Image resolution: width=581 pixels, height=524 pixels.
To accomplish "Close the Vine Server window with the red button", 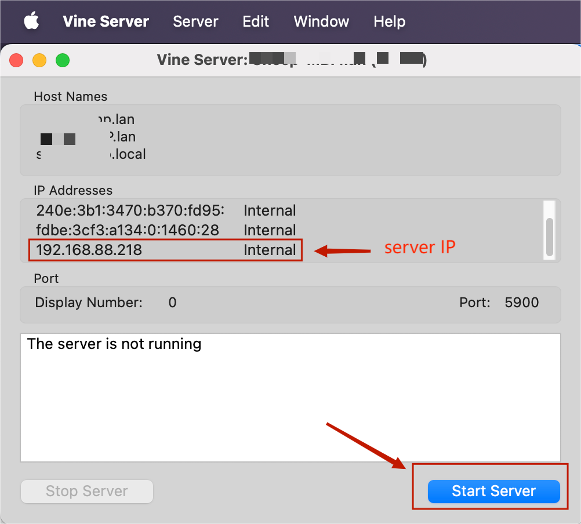I will (x=16, y=60).
